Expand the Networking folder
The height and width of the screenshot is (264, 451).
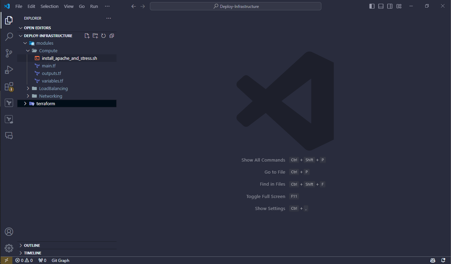[x=67, y=96]
